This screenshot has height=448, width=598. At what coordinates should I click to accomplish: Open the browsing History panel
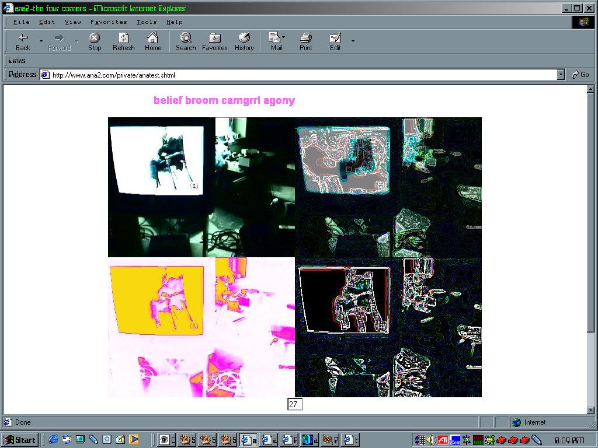pos(244,41)
